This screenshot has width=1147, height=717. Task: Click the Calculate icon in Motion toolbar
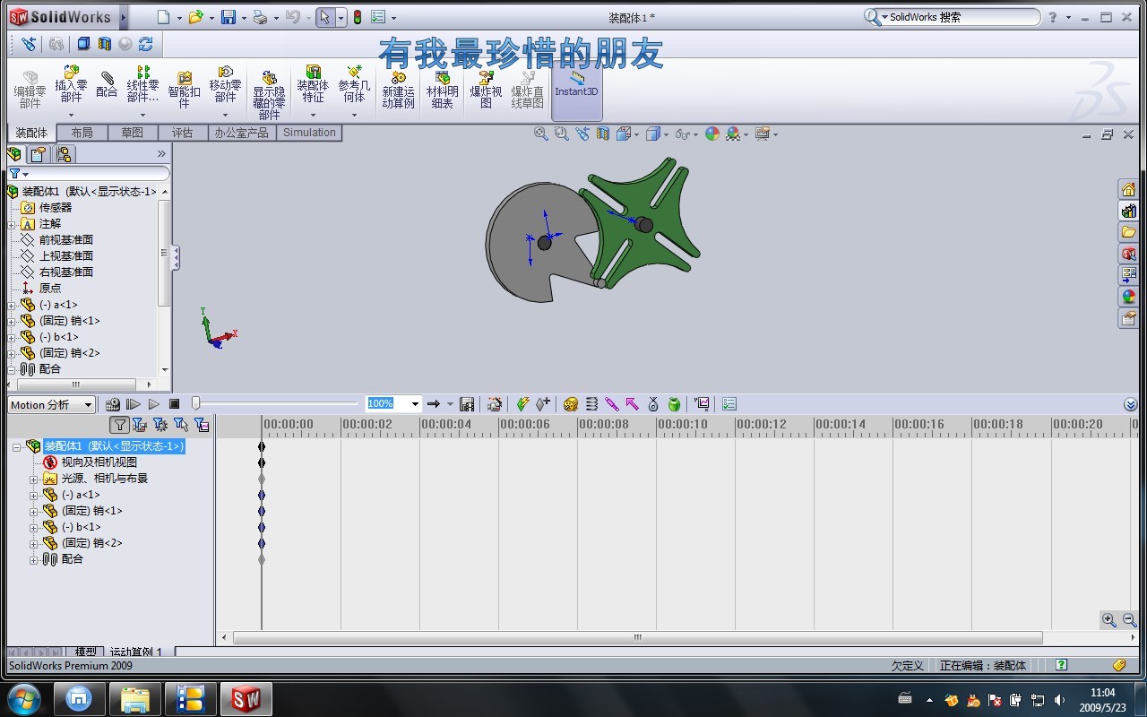[113, 404]
